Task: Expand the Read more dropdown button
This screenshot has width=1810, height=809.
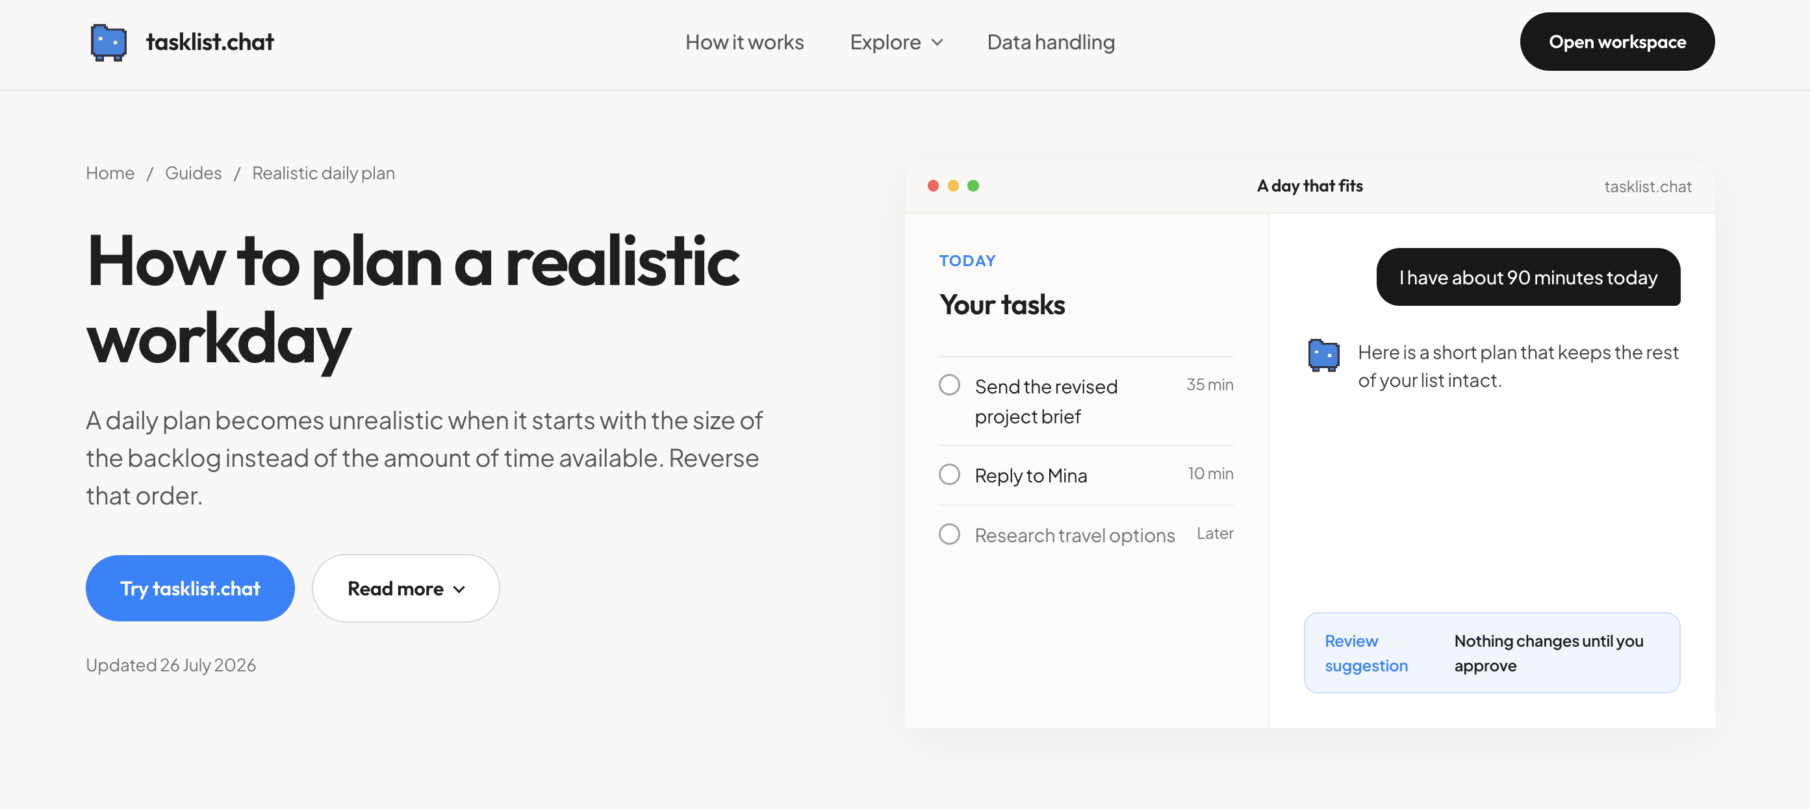Action: point(405,588)
